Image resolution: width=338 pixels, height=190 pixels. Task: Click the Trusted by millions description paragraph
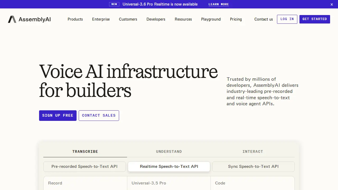pos(262,91)
